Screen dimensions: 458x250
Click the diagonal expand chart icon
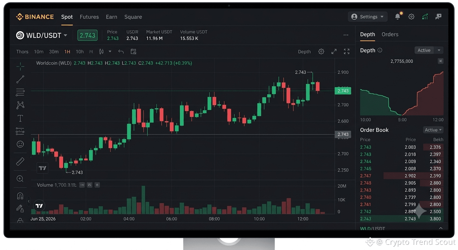tap(334, 51)
